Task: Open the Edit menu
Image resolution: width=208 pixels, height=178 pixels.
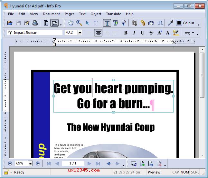Action: (x=22, y=14)
